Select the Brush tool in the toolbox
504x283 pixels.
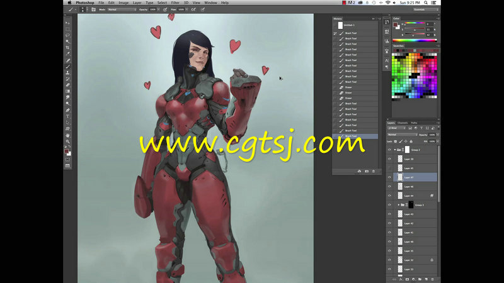[x=67, y=67]
